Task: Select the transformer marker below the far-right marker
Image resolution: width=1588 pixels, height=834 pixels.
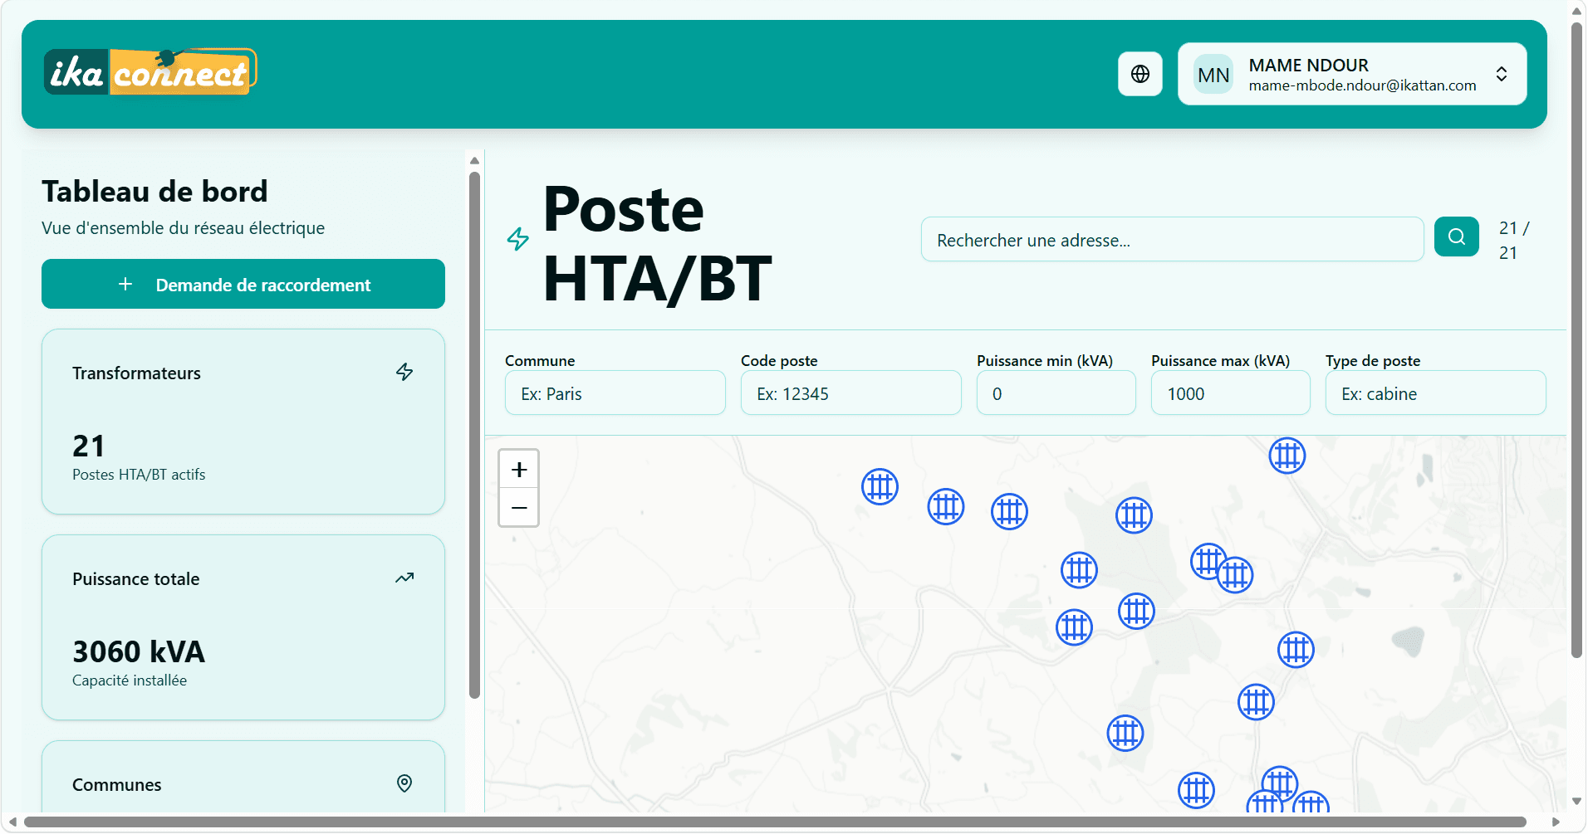Action: tap(1257, 702)
